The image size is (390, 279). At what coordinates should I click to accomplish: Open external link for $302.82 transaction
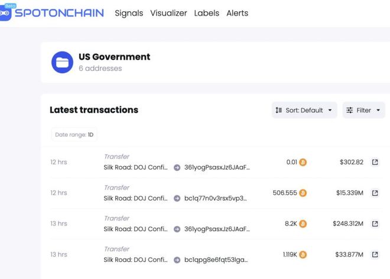tap(375, 162)
